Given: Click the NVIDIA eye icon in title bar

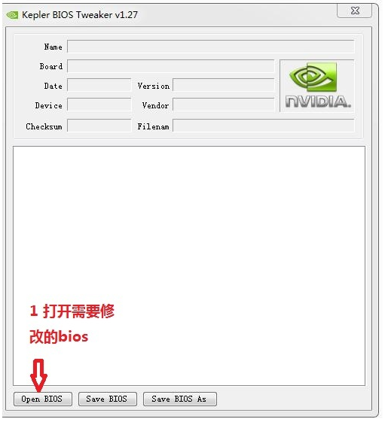Looking at the screenshot, I should pyautogui.click(x=12, y=15).
